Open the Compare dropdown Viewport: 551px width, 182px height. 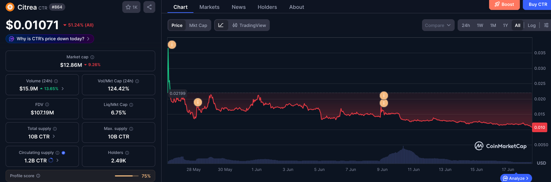pyautogui.click(x=438, y=25)
